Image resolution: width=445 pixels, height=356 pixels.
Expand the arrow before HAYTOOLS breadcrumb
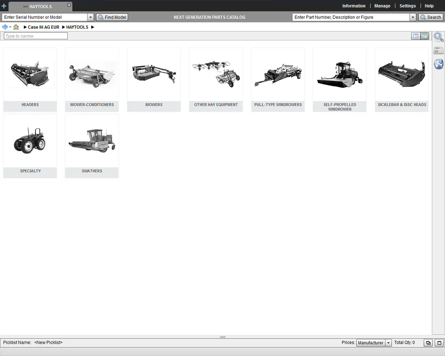pos(63,27)
